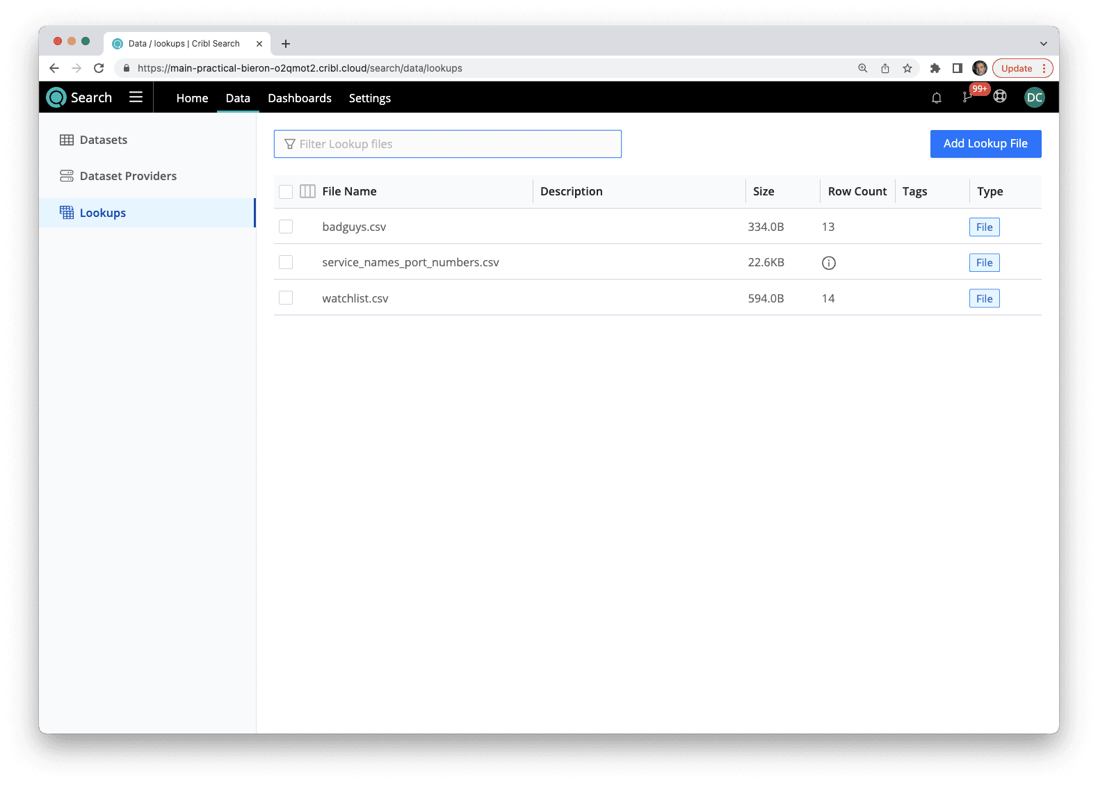Select the watchlist.csv checkbox
This screenshot has width=1098, height=785.
[x=286, y=298]
